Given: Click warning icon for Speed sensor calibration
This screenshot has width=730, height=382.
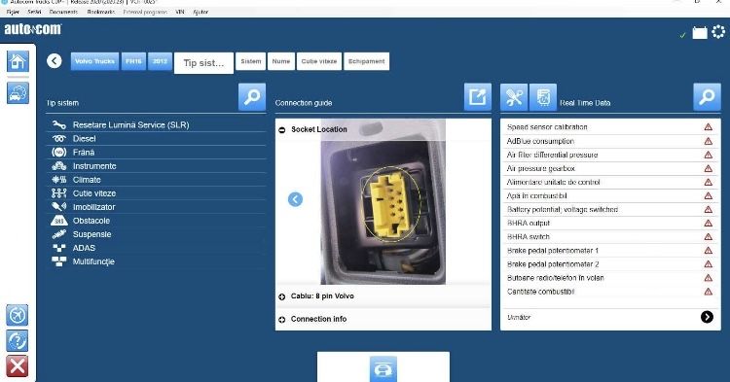Looking at the screenshot, I should [709, 127].
